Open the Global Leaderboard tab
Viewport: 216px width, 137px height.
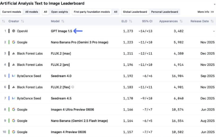(135, 12)
